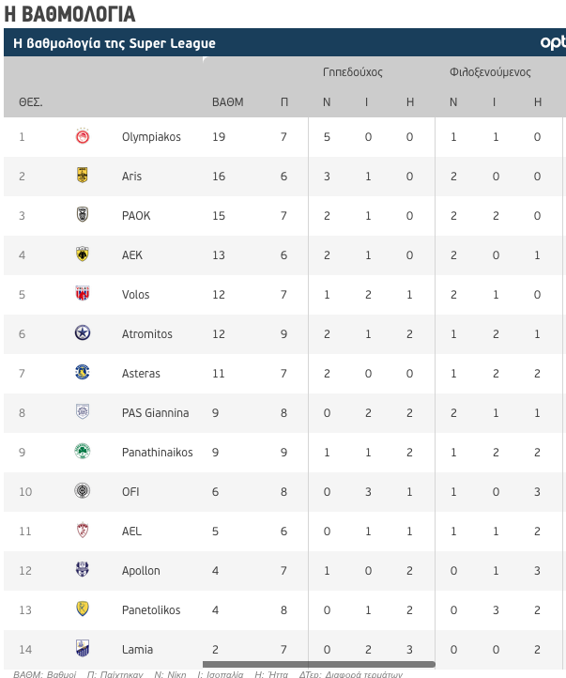The image size is (566, 678).
Task: Click the Apollon team name
Action: (141, 571)
